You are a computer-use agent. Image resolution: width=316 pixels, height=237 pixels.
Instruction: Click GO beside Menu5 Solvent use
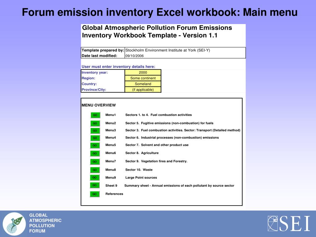click(x=95, y=145)
